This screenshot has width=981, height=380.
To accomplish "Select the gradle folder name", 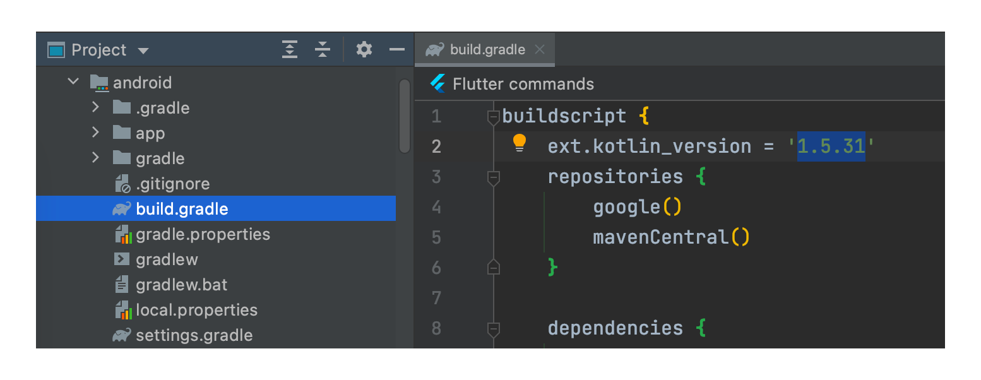I will point(160,159).
